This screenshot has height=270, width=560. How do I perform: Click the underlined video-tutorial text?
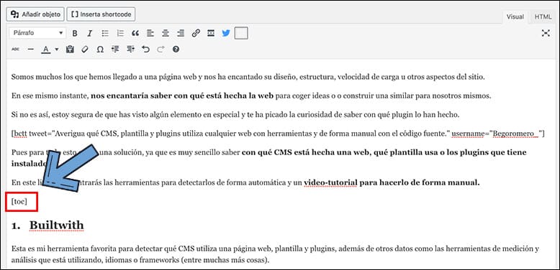[x=330, y=182]
